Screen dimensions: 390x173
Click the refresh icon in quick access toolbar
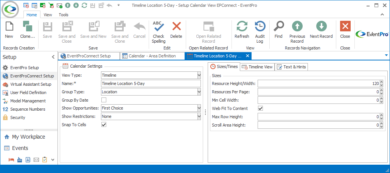(84, 5)
